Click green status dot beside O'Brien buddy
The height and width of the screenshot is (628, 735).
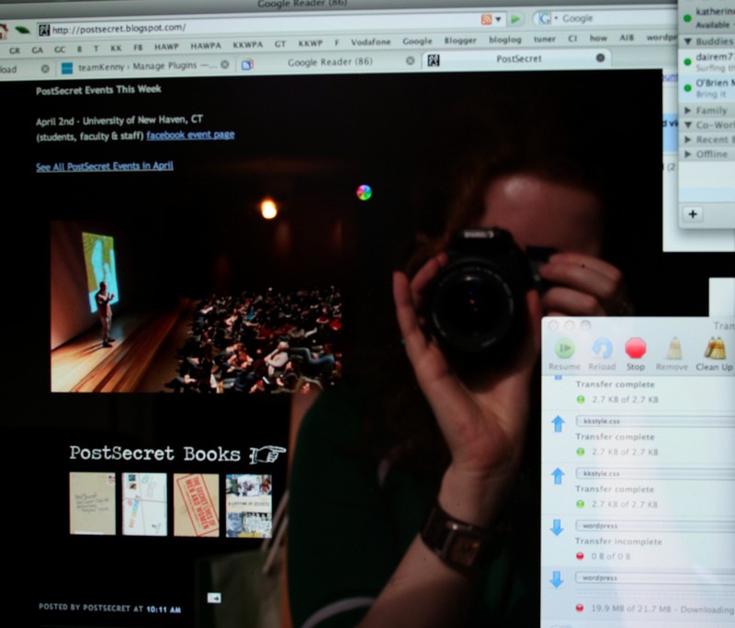[x=687, y=88]
